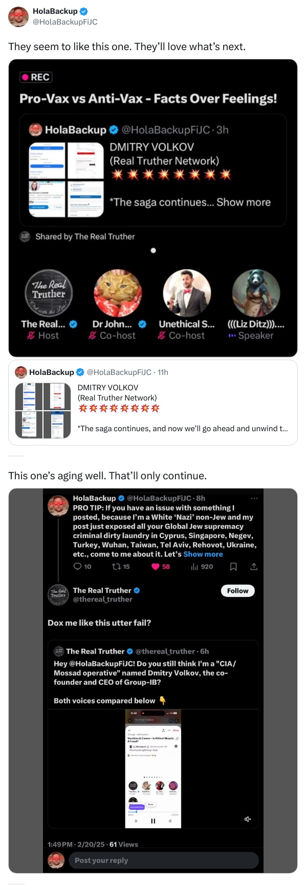
Task: Pause the embedded video playback
Action: pos(153,821)
